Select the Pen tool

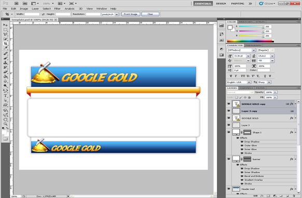[x=5, y=91]
